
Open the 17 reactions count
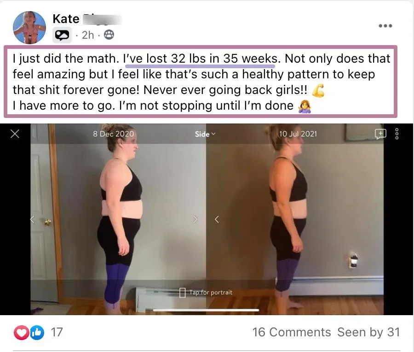(57, 332)
